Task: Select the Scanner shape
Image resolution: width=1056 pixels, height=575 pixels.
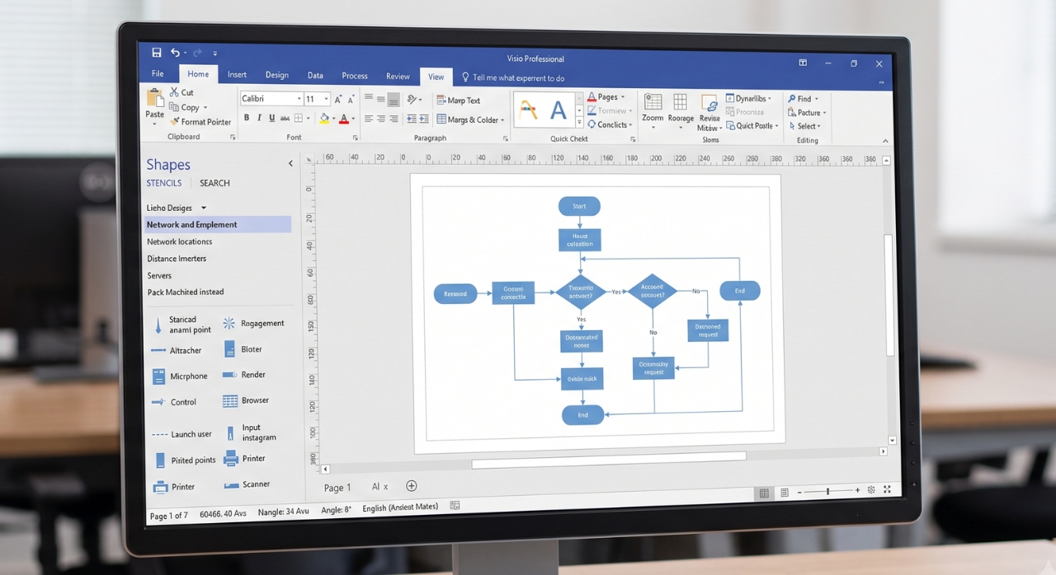Action: (x=247, y=484)
